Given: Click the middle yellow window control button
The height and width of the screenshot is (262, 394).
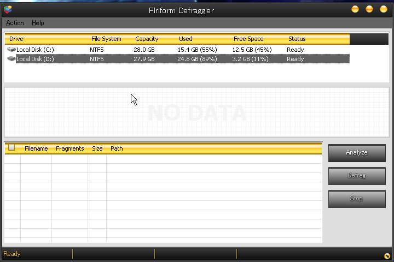Looking at the screenshot, I should [369, 9].
